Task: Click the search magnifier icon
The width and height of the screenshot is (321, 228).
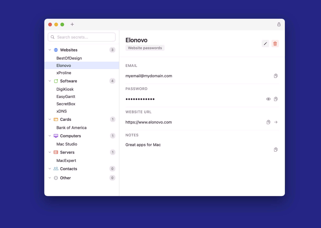Action: (x=53, y=37)
